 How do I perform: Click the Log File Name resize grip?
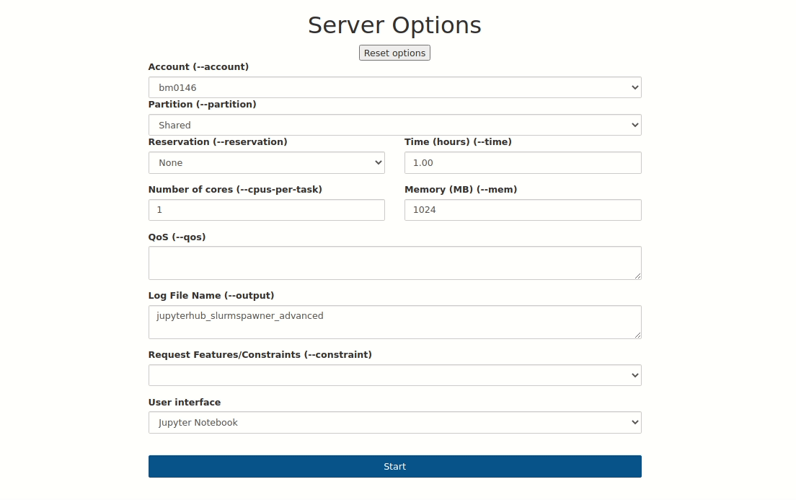coord(637,335)
